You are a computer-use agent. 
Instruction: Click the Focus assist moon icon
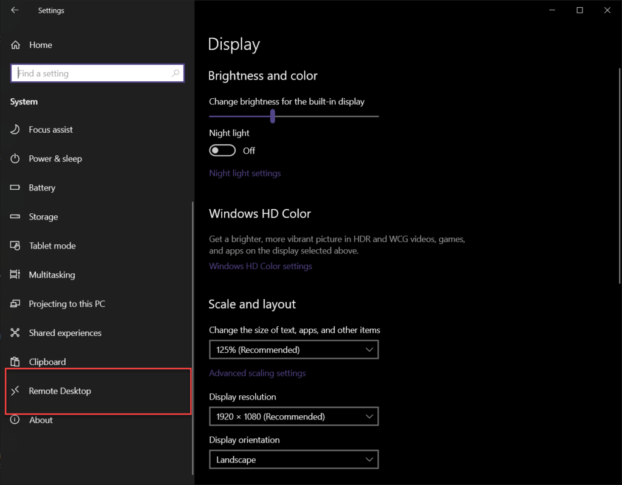[15, 130]
